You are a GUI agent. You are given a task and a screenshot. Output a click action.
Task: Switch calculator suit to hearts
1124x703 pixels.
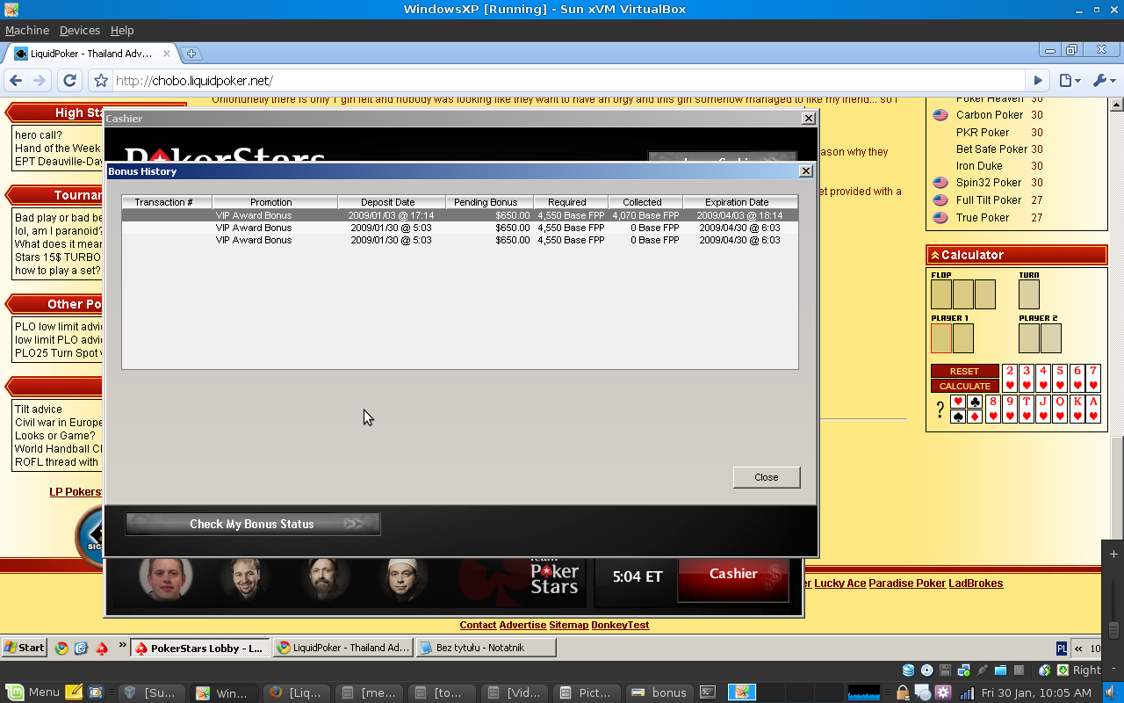tap(958, 402)
